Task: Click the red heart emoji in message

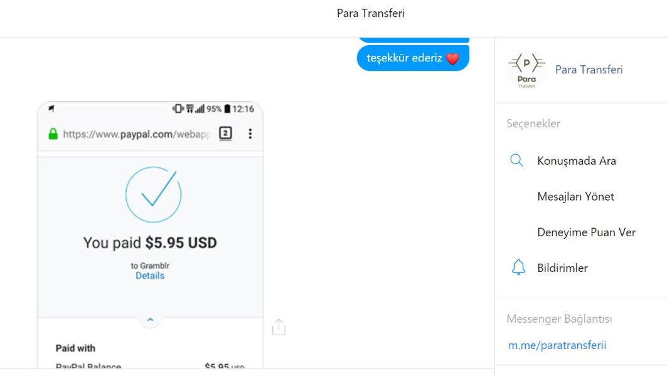Action: 452,59
